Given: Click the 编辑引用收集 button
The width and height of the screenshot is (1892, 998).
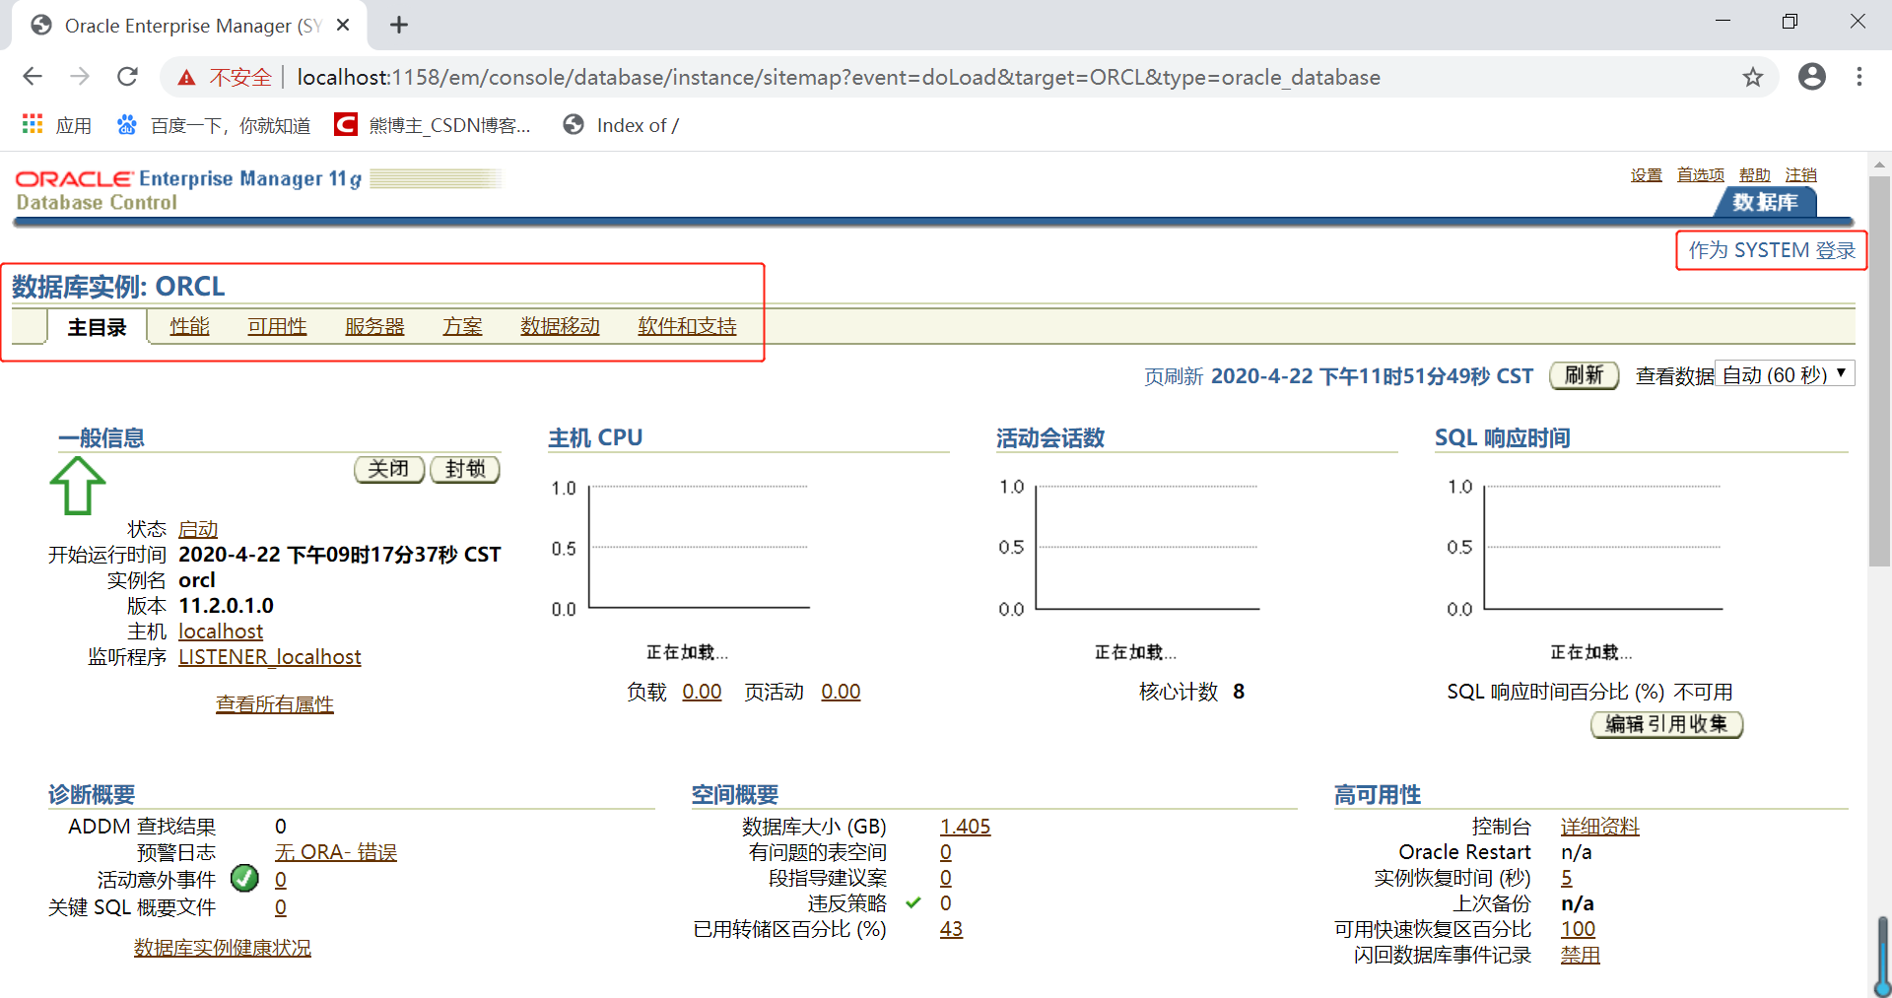Looking at the screenshot, I should click(x=1666, y=724).
